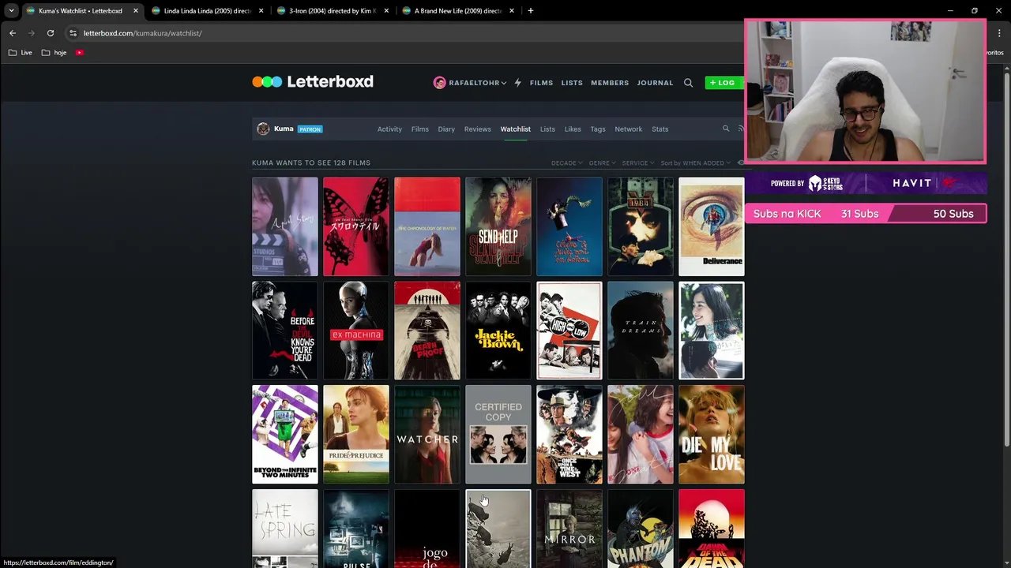
Task: Click the PATRON badge
Action: click(x=310, y=129)
